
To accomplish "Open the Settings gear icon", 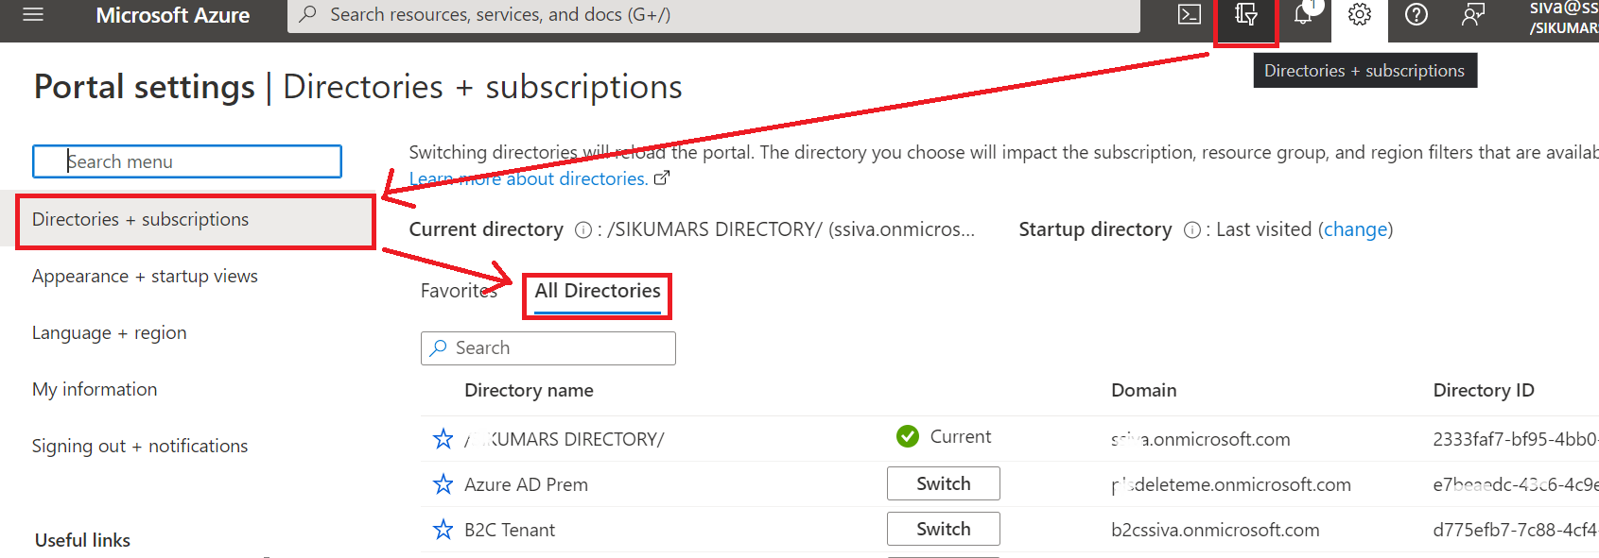I will pyautogui.click(x=1360, y=15).
